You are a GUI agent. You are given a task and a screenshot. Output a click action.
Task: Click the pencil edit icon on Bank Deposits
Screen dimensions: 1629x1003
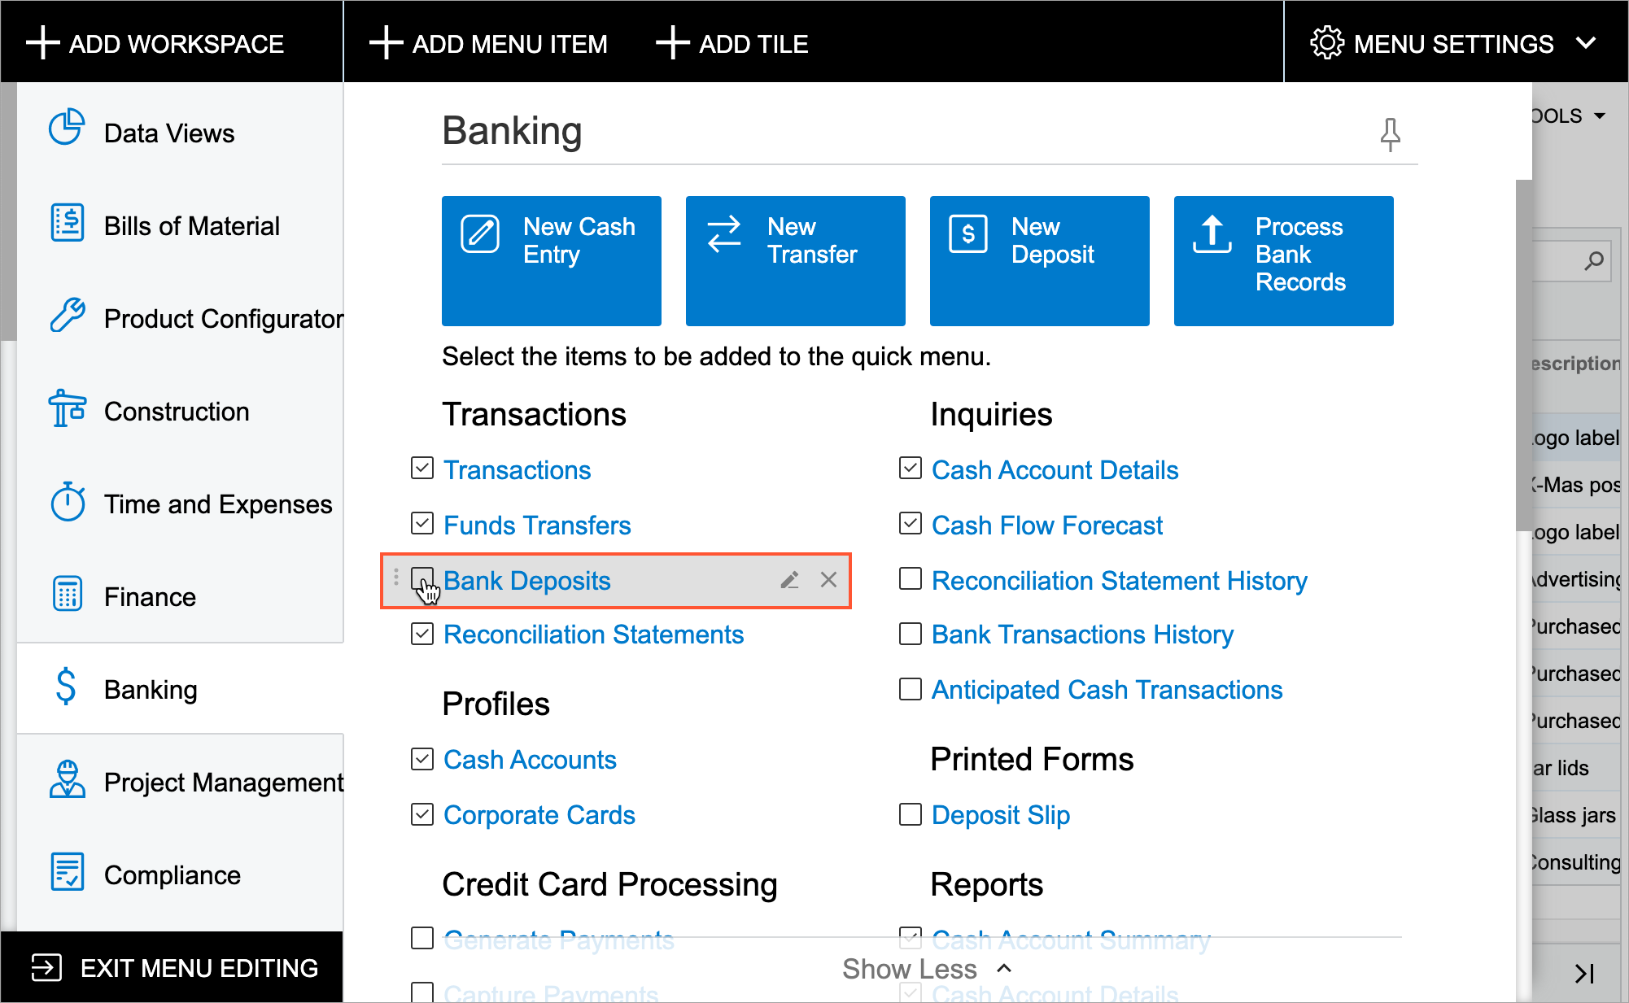[789, 580]
